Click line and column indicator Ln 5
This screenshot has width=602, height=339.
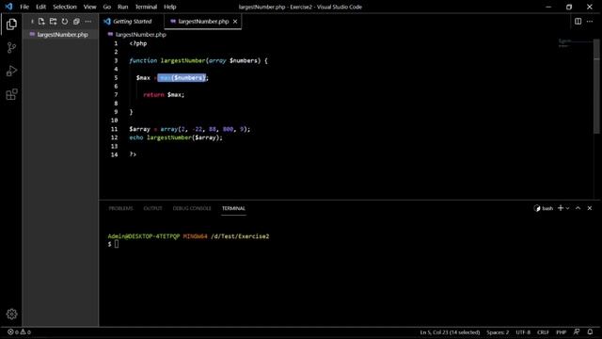coord(450,332)
